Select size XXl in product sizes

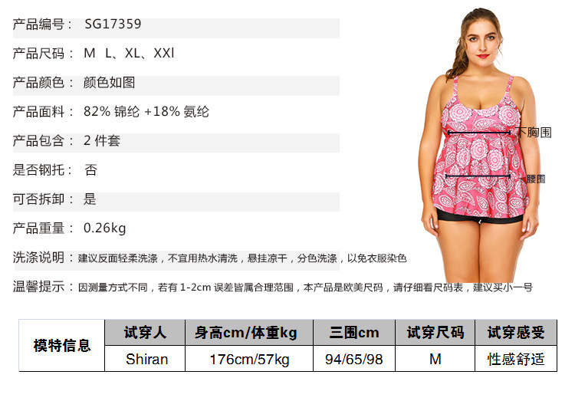pos(164,54)
